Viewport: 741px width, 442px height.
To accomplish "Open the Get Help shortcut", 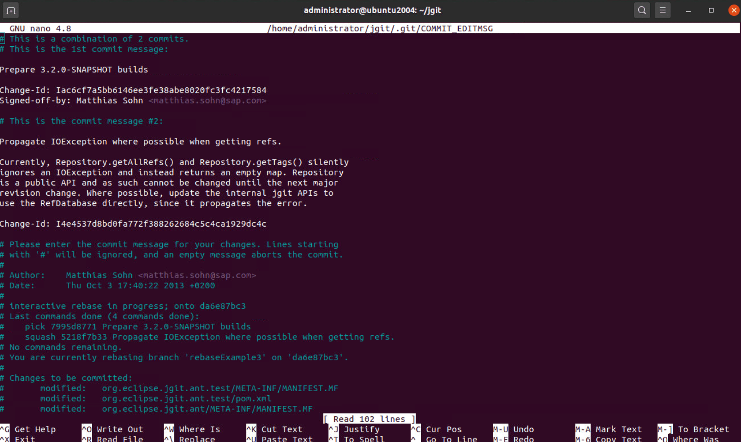I will [35, 429].
